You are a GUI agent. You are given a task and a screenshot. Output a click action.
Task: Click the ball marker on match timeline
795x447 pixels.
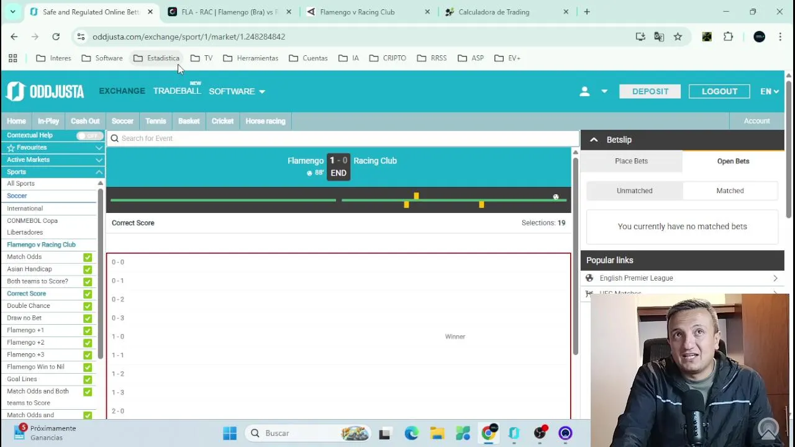point(556,197)
